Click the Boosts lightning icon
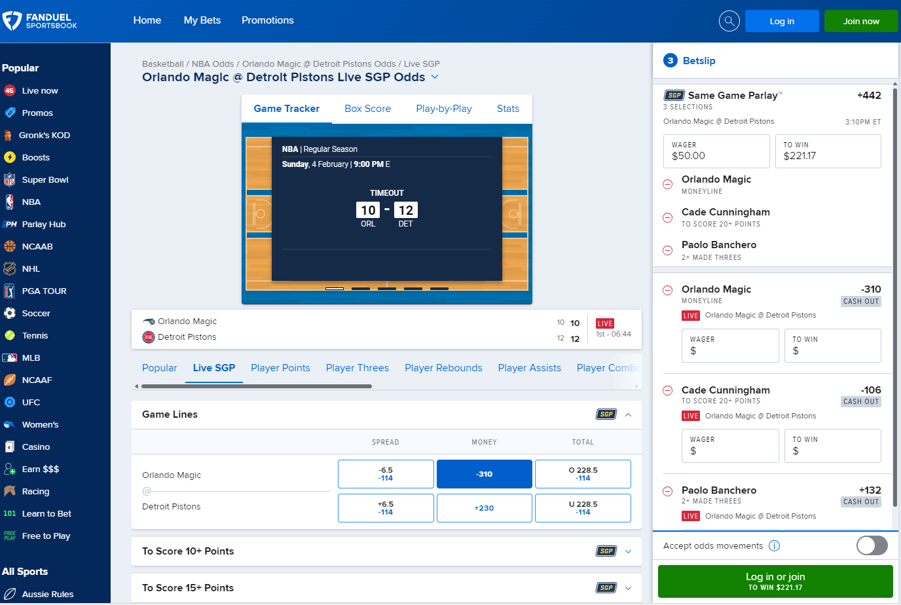 tap(10, 158)
